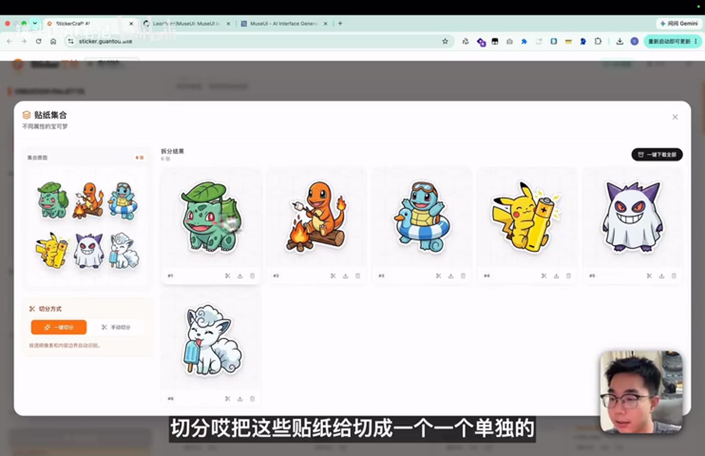The height and width of the screenshot is (456, 705).
Task: Select the 手动切分 manual split option
Action: tap(116, 327)
